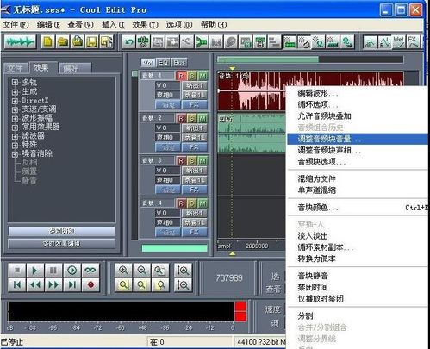Mute track 1 with M button
Screen dimensions: 430x349
(203, 76)
